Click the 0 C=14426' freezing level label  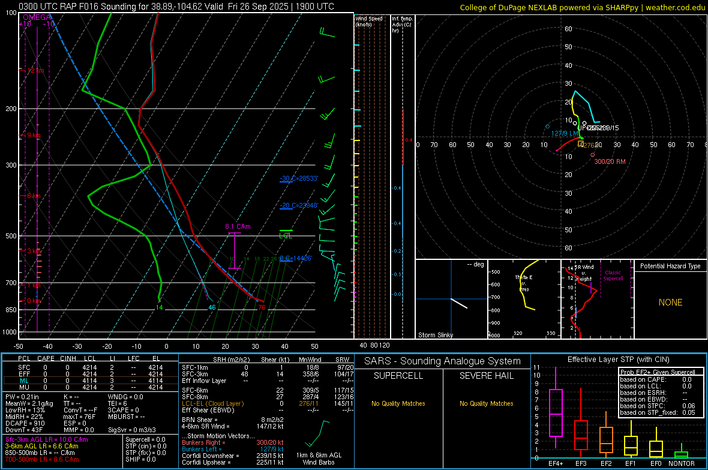296,259
